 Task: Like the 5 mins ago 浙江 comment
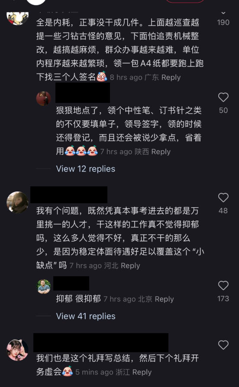click(223, 345)
